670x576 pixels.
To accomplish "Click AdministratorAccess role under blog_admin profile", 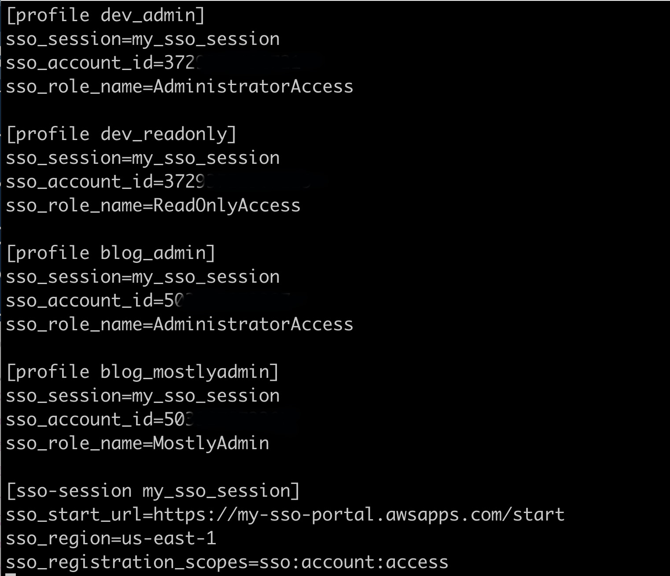I will pyautogui.click(x=253, y=325).
